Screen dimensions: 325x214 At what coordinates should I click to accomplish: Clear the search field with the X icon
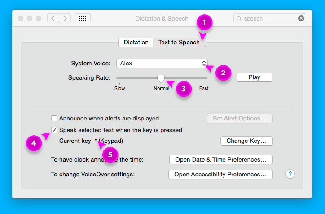click(x=301, y=18)
